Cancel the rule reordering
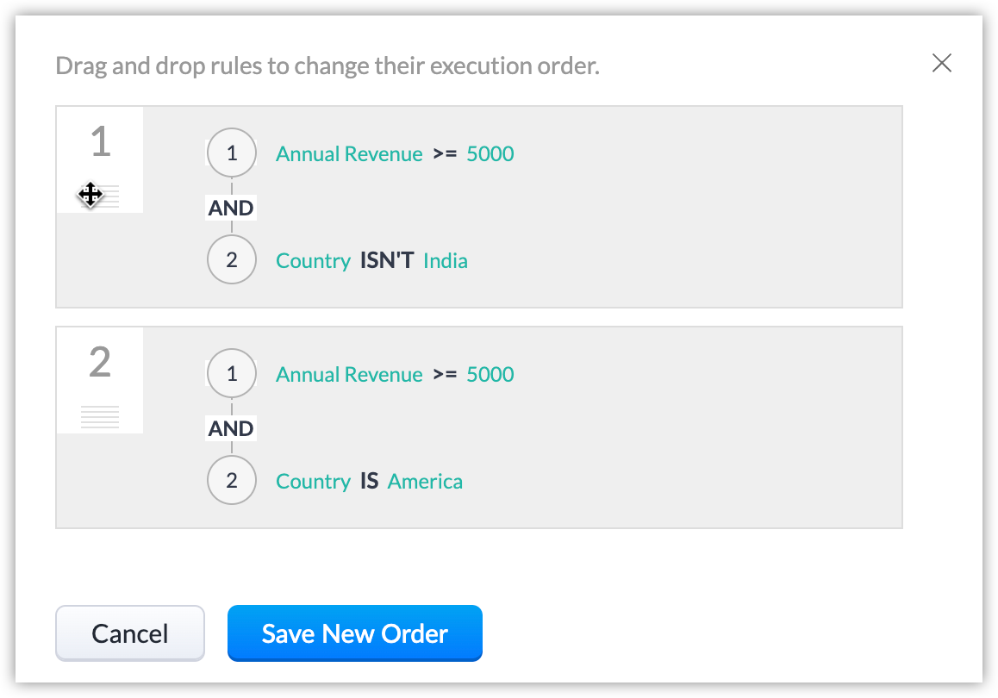The image size is (998, 698). coord(130,633)
